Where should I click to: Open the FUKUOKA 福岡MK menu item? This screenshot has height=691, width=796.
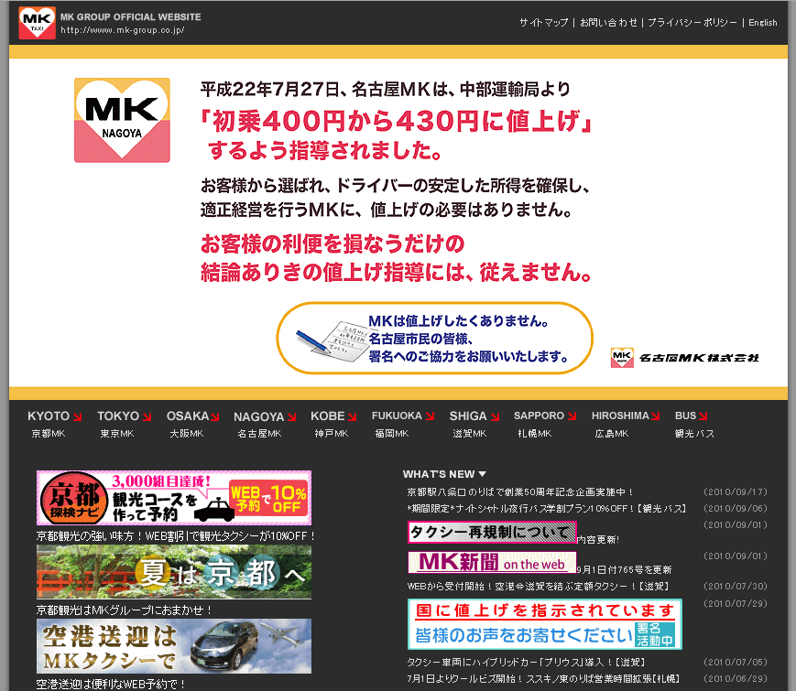[x=403, y=424]
